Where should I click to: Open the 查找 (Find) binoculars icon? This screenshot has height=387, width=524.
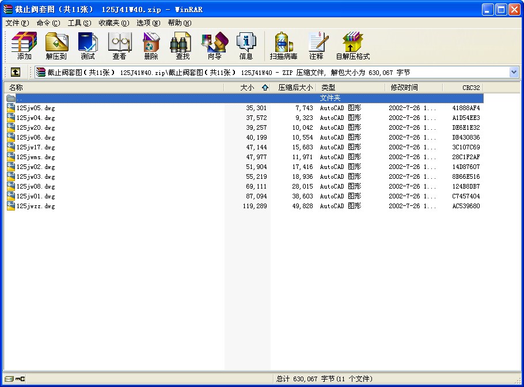[183, 46]
